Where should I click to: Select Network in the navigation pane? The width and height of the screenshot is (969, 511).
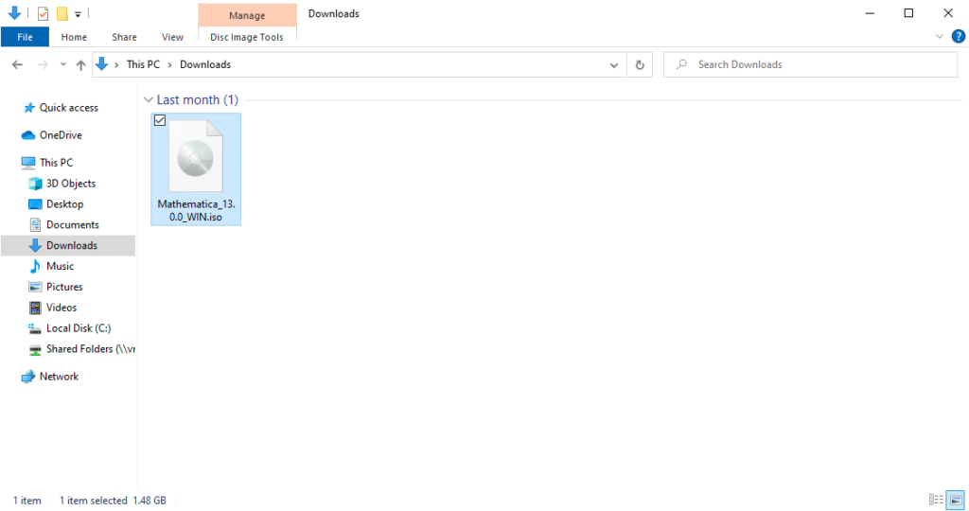click(x=59, y=377)
